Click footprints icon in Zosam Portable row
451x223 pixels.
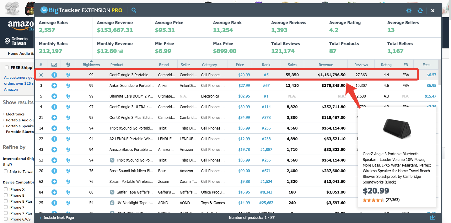point(68,182)
